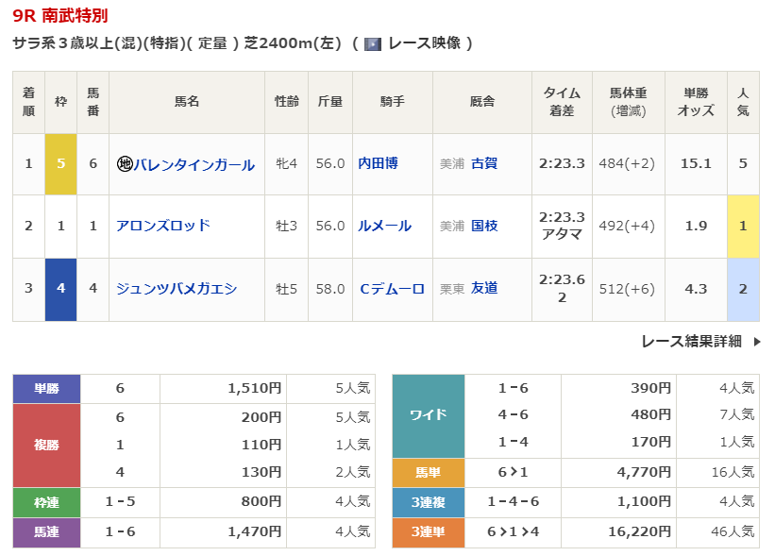
Task: Click the 9R 南武特別 race title
Action: (x=60, y=16)
